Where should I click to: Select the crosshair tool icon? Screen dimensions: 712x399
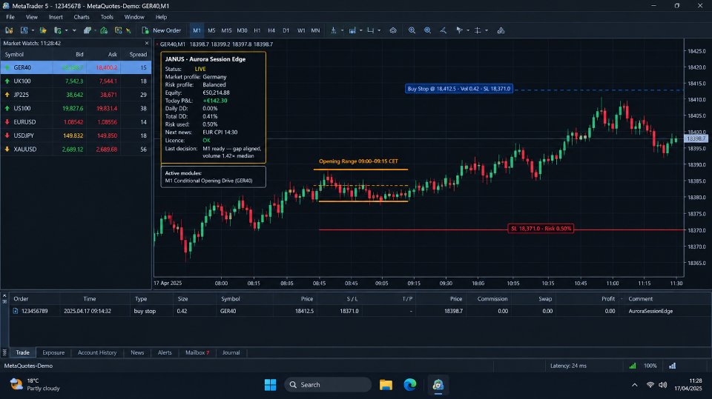477,30
